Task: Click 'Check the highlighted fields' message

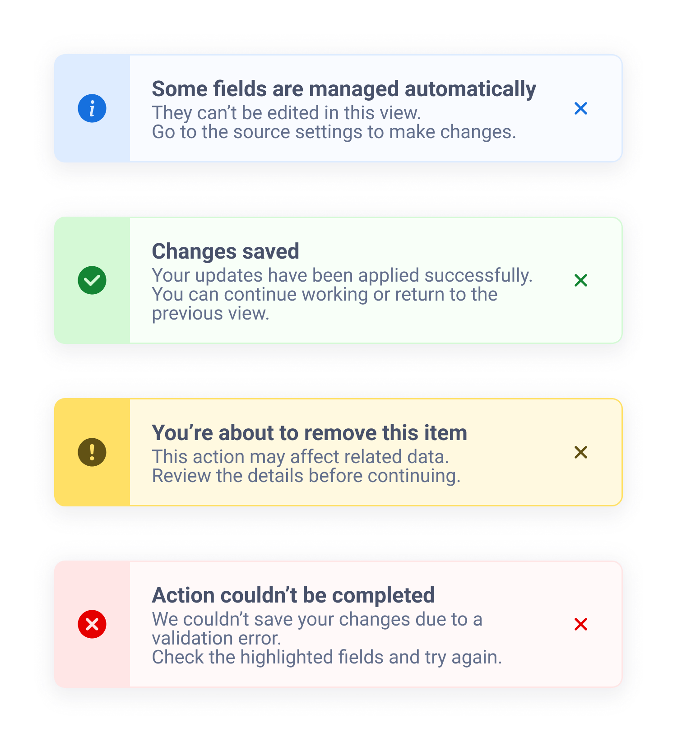Action: pos(326,658)
